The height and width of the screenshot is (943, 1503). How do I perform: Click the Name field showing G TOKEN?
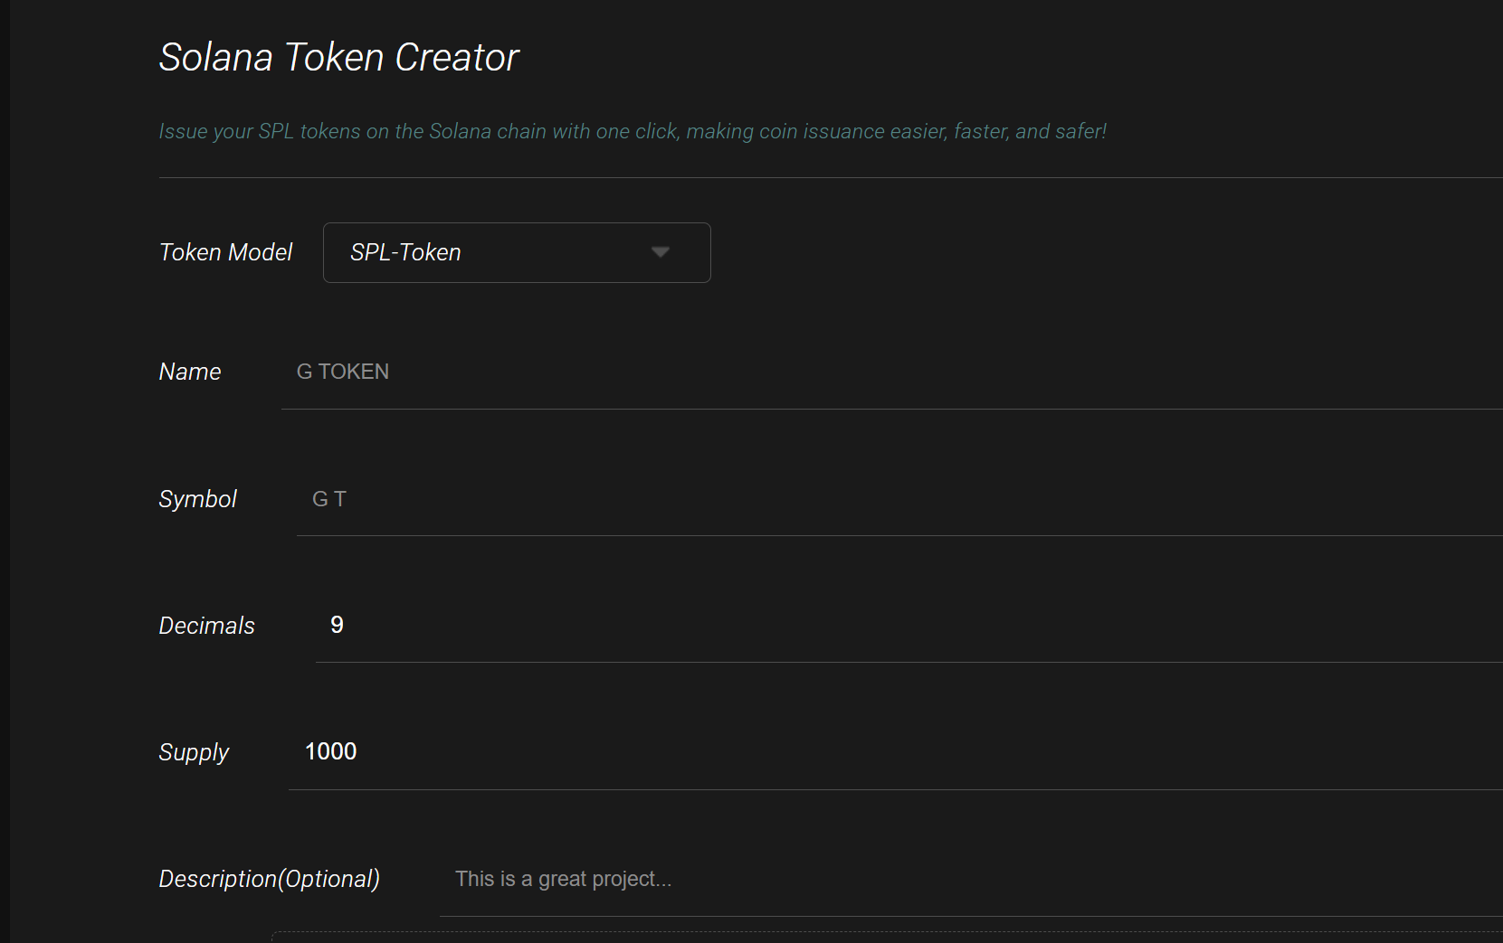pyautogui.click(x=633, y=371)
